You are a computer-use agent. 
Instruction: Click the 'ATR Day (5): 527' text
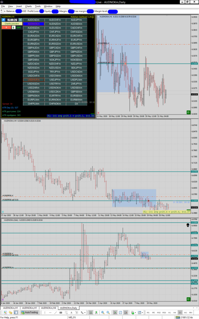(x=10, y=108)
